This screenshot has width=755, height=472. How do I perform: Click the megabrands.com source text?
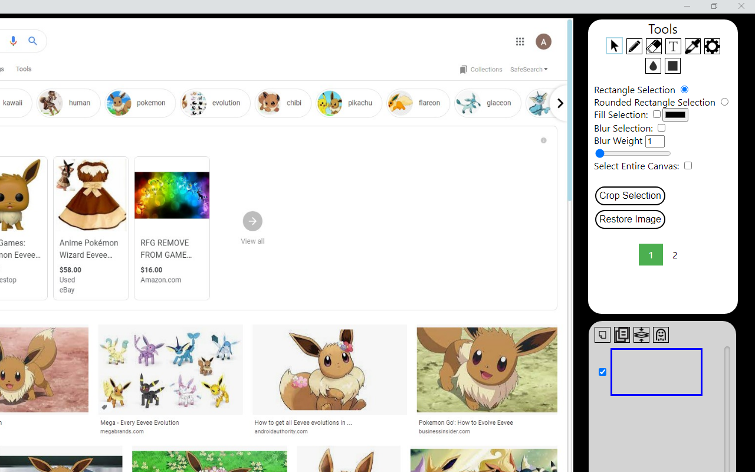pyautogui.click(x=122, y=431)
